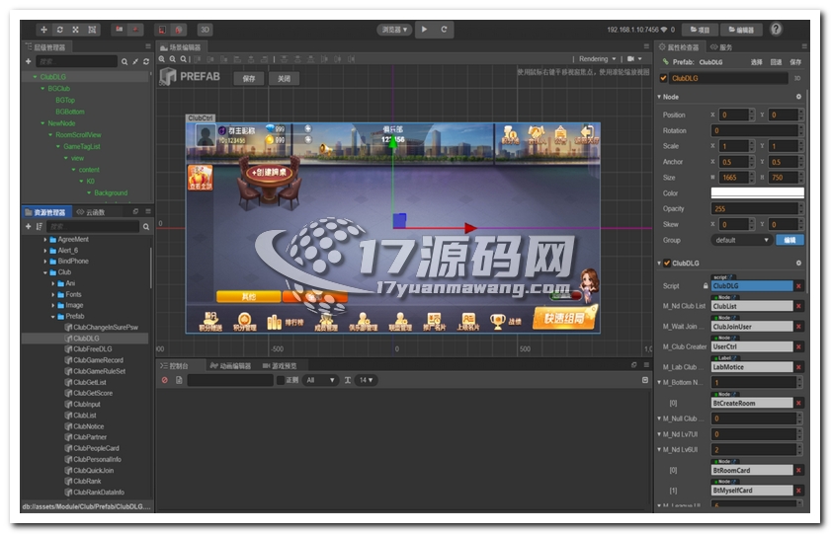Click the PREFAB close button
Screen dimensions: 831x534
(284, 78)
